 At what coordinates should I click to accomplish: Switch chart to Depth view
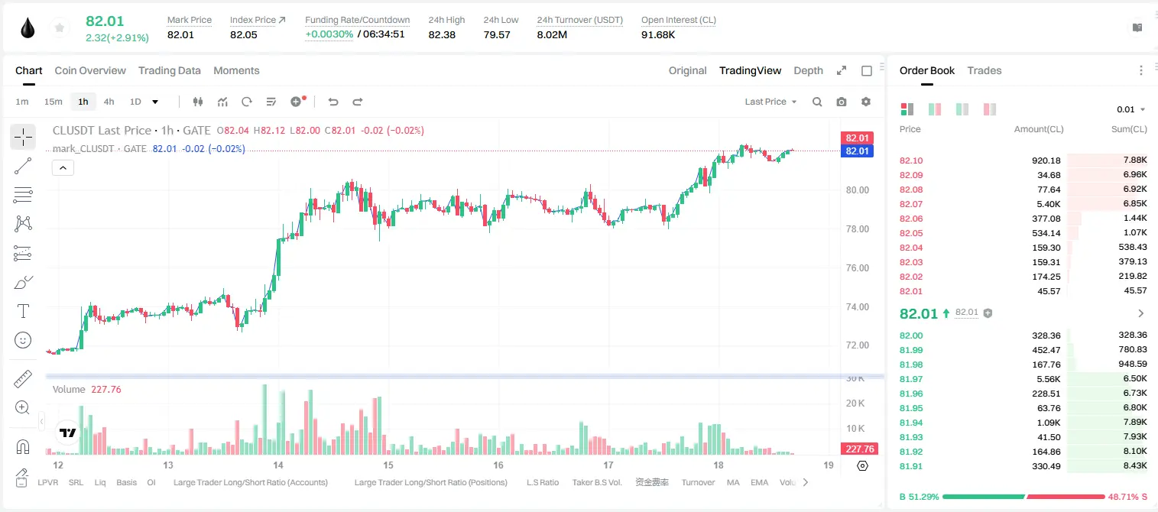[808, 70]
